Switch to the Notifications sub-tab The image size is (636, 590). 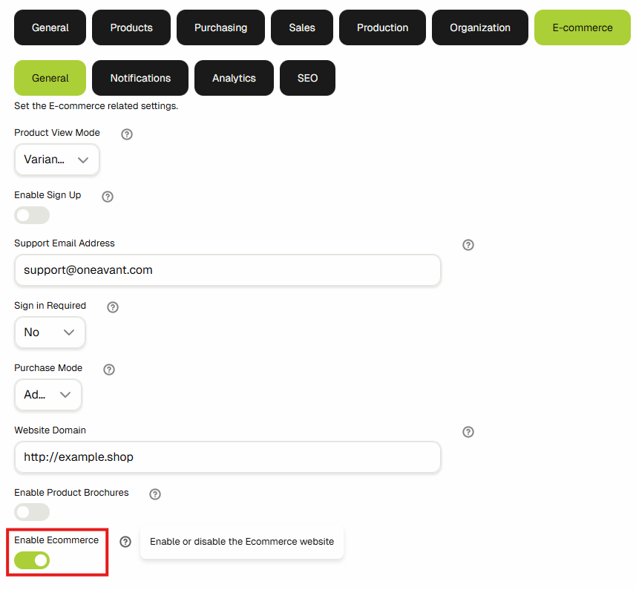(140, 78)
